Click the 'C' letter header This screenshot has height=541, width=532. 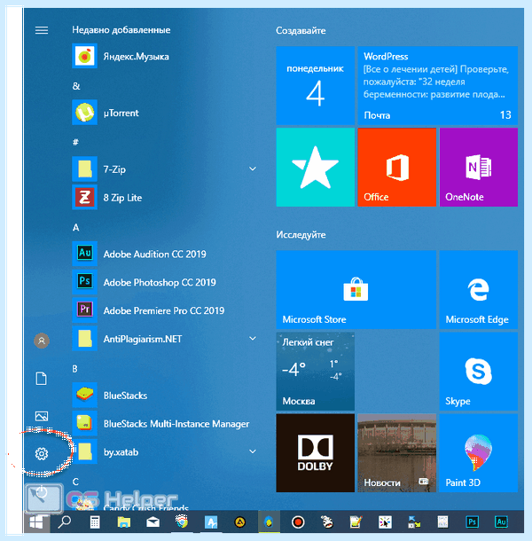point(75,482)
